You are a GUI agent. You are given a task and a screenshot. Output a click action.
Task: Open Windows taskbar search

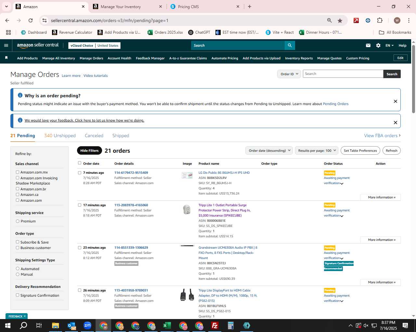[x=23, y=326]
